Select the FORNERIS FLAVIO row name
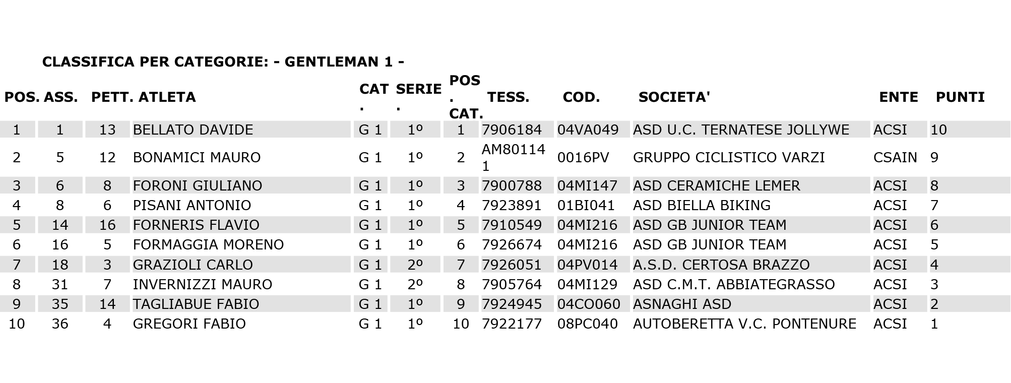 pyautogui.click(x=196, y=225)
